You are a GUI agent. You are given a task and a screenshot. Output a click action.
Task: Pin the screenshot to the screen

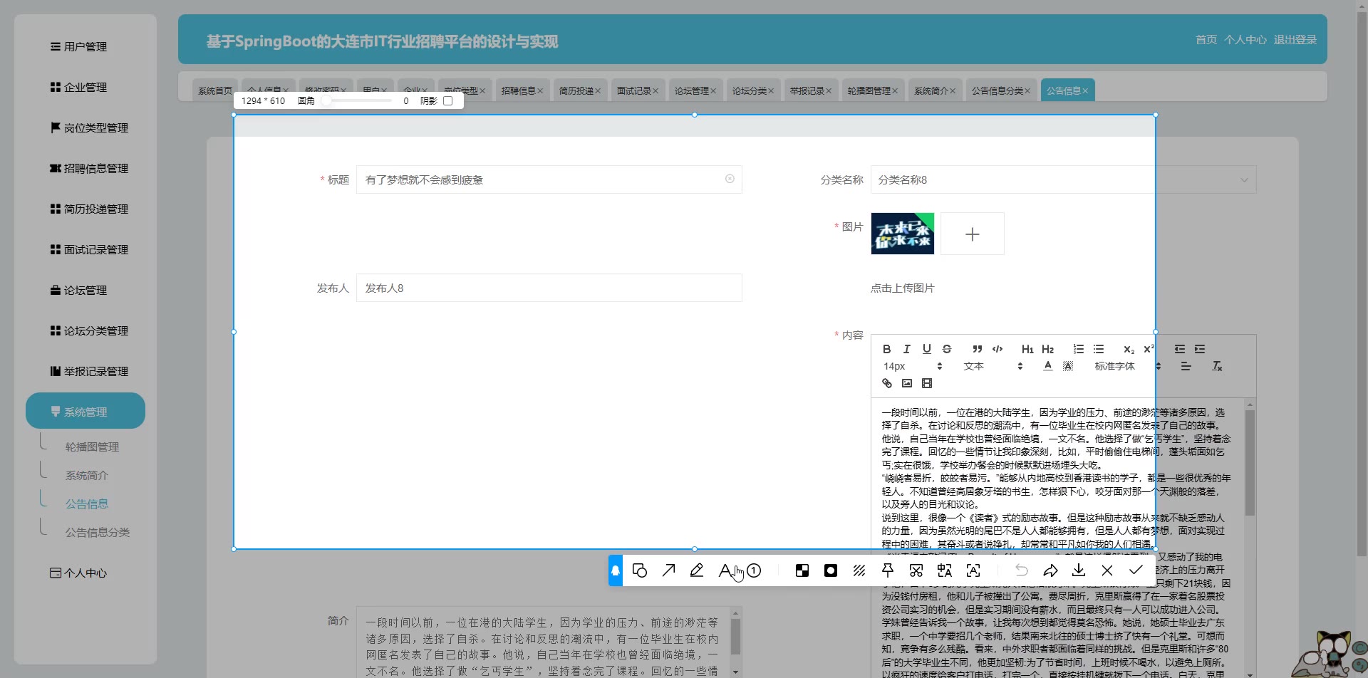pos(888,570)
